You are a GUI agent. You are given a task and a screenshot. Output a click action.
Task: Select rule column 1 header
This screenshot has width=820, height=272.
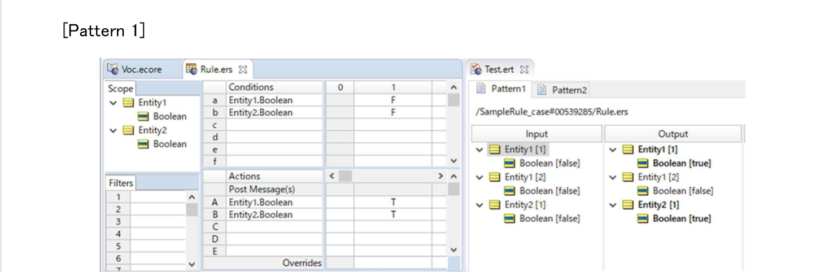(393, 87)
